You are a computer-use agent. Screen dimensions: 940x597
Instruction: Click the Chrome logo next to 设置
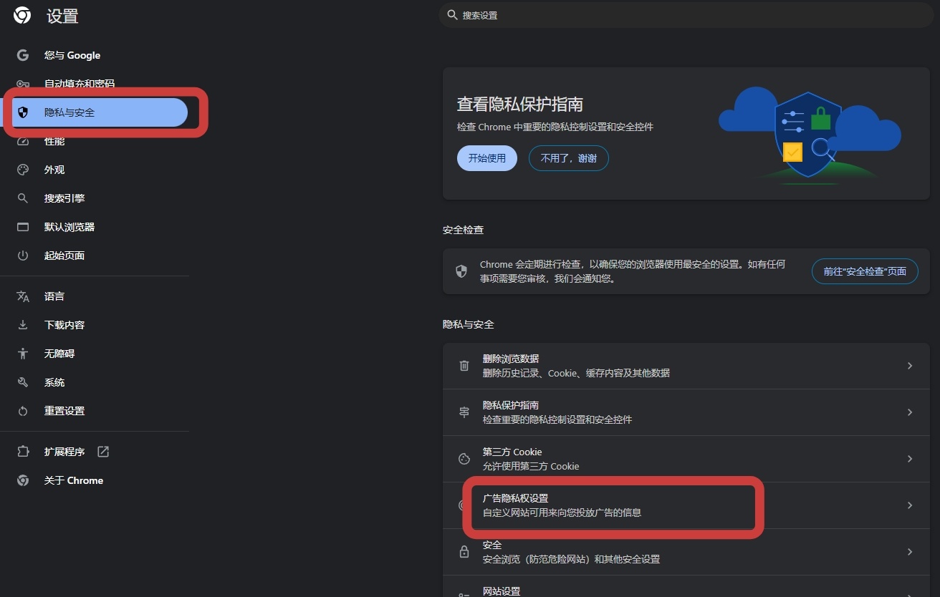(x=22, y=15)
